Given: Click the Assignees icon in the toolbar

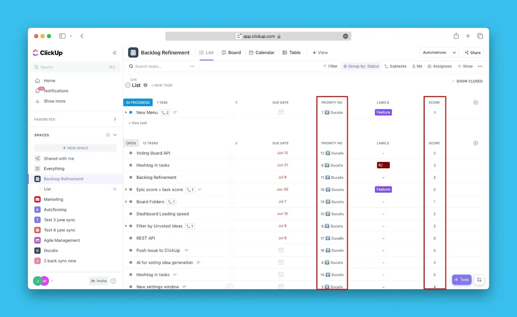Looking at the screenshot, I should pyautogui.click(x=429, y=66).
